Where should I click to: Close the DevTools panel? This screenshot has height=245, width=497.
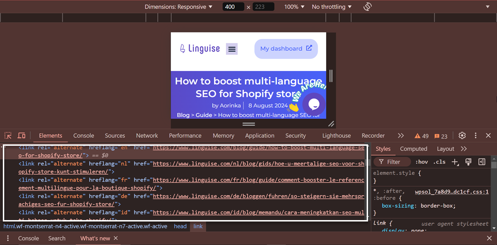(489, 135)
